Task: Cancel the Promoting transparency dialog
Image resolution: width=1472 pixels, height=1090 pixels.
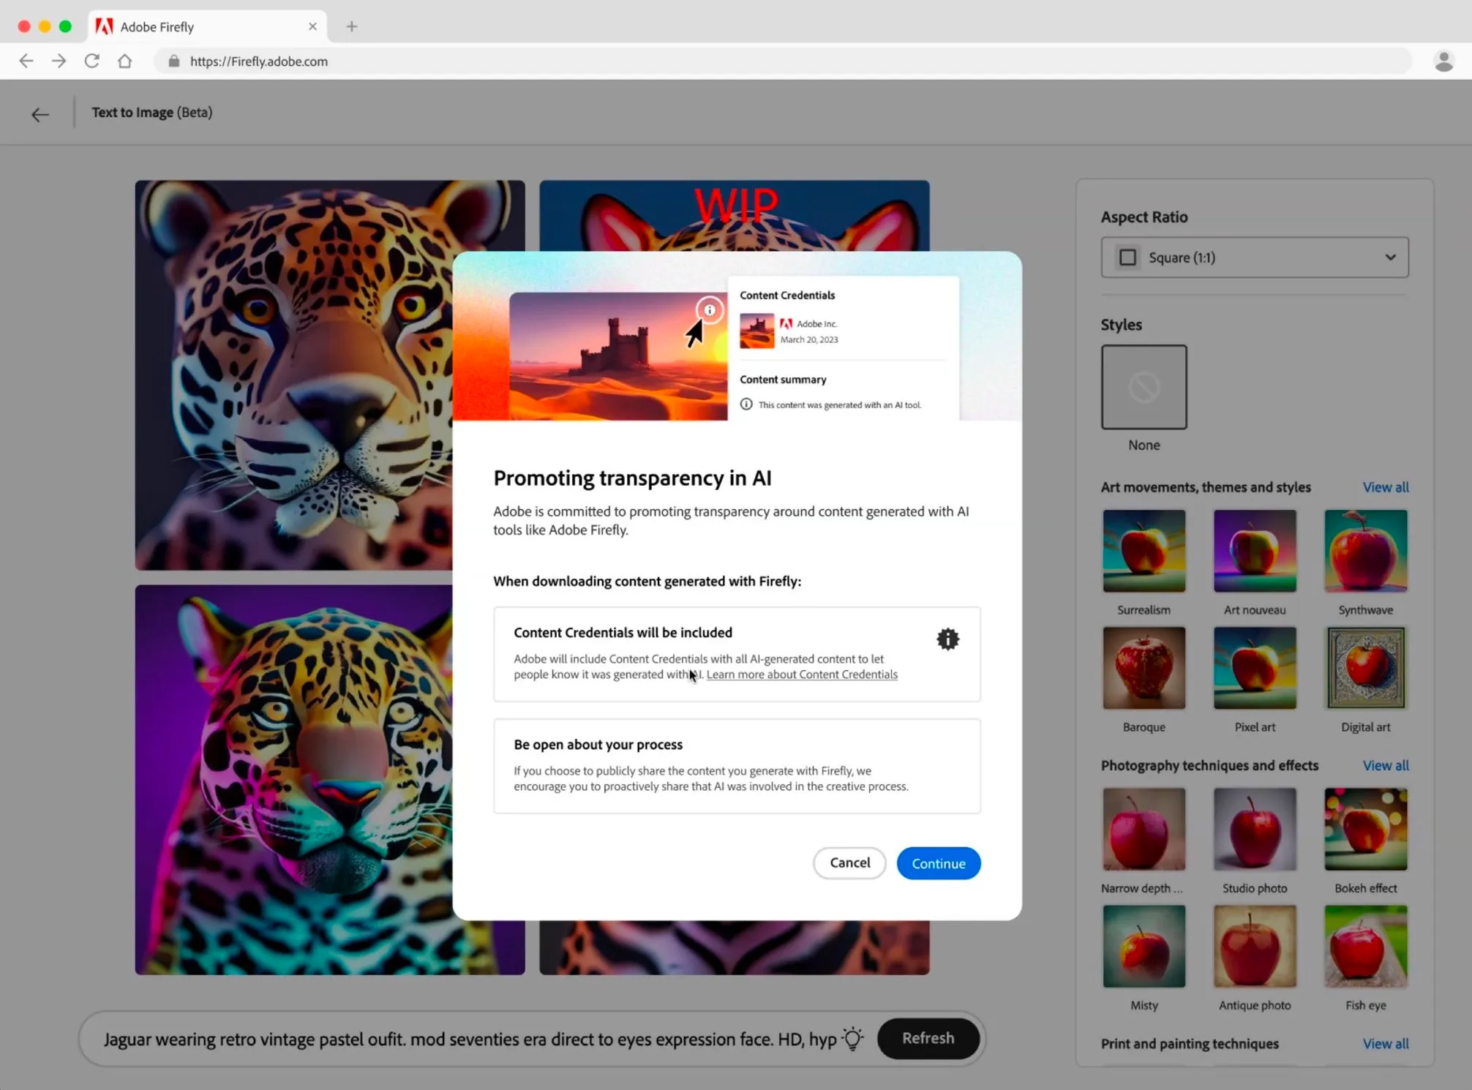Action: (849, 863)
